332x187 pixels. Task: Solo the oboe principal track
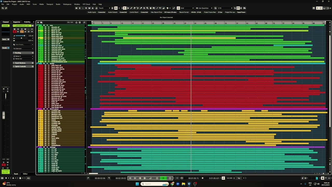coord(49,38)
